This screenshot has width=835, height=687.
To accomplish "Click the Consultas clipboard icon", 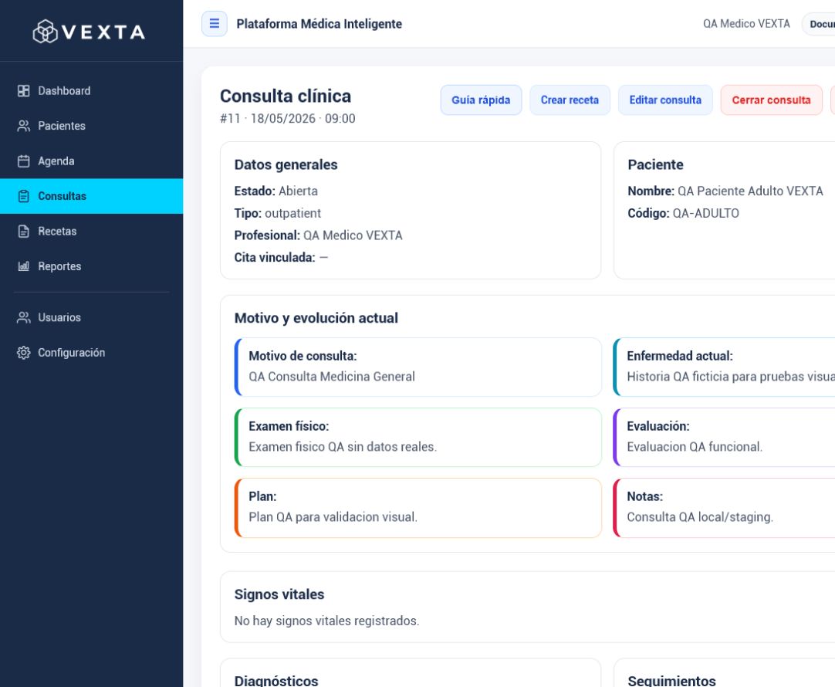I will [x=23, y=197].
